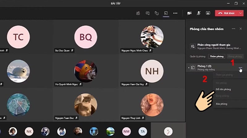Click the Nguyen Thuy Linh name label
Viewport: 247px width, 138px height.
pyautogui.click(x=131, y=118)
